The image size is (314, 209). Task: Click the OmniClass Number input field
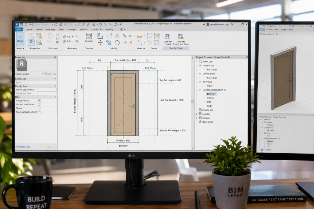(x=47, y=90)
